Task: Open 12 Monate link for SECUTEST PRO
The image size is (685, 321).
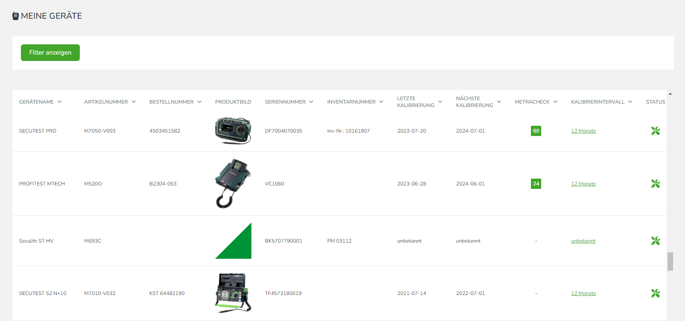Action: tap(583, 131)
